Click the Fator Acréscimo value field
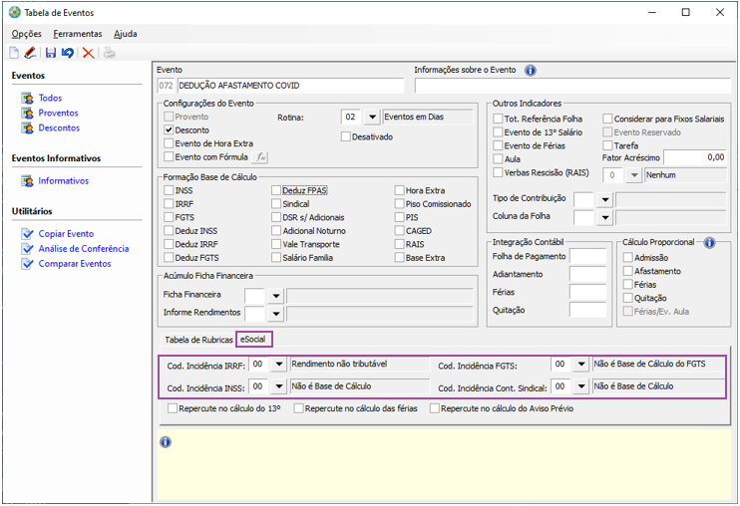The image size is (740, 506). tap(695, 157)
